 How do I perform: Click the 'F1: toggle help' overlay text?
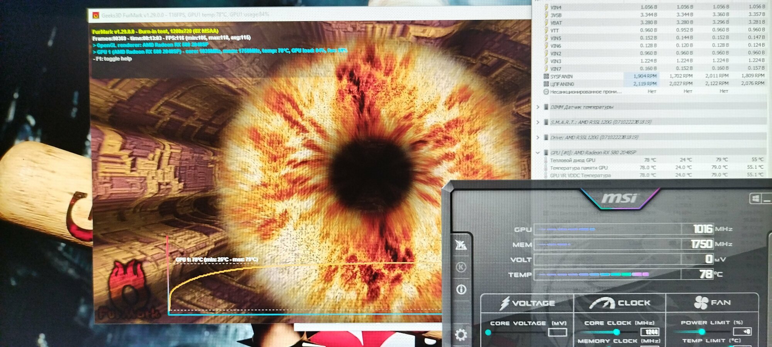pyautogui.click(x=112, y=59)
